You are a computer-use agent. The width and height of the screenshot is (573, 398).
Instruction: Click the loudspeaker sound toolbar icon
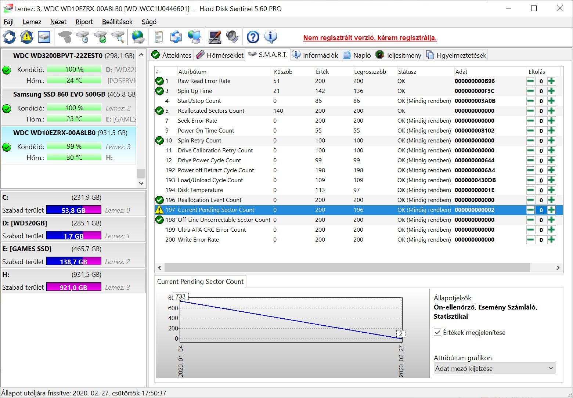point(232,37)
